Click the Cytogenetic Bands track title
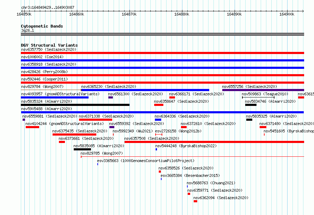314x215 pixels. 42,26
